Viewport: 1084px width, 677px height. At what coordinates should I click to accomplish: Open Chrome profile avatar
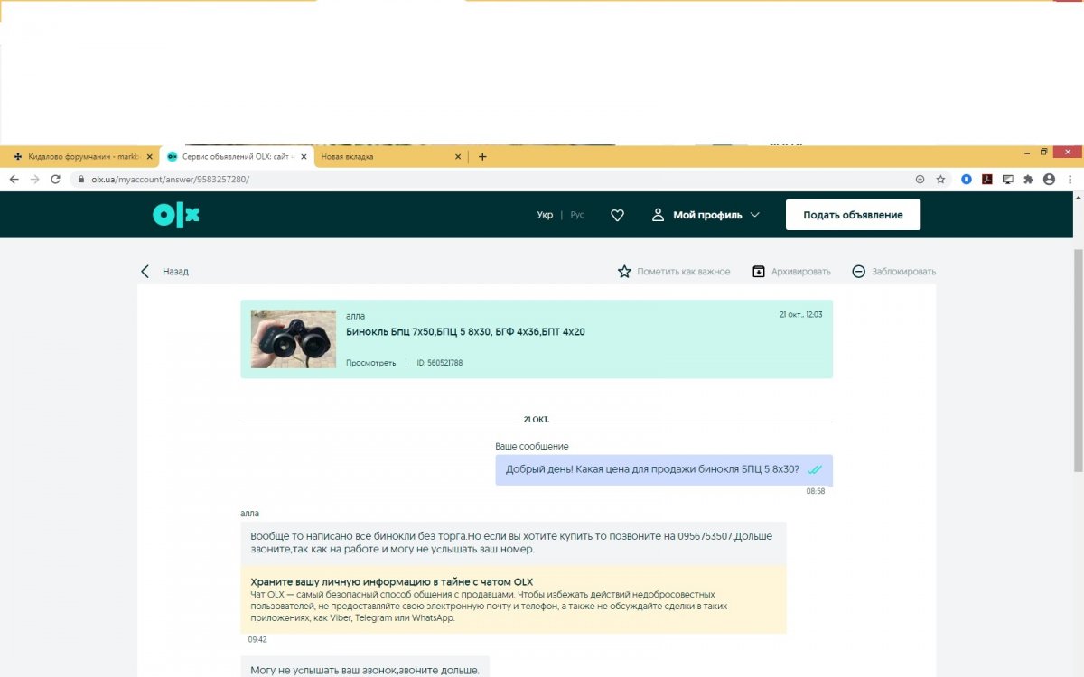[x=1049, y=180]
